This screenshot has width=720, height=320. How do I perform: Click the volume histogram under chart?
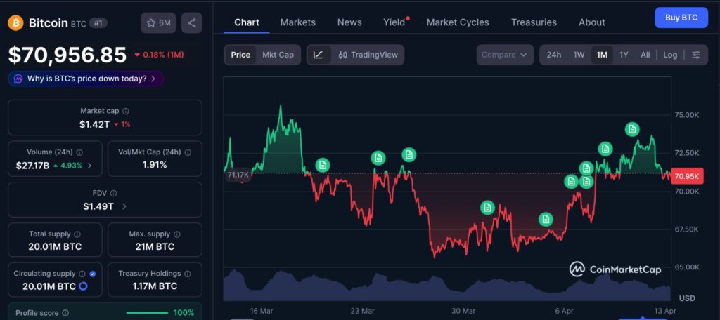pos(446,286)
